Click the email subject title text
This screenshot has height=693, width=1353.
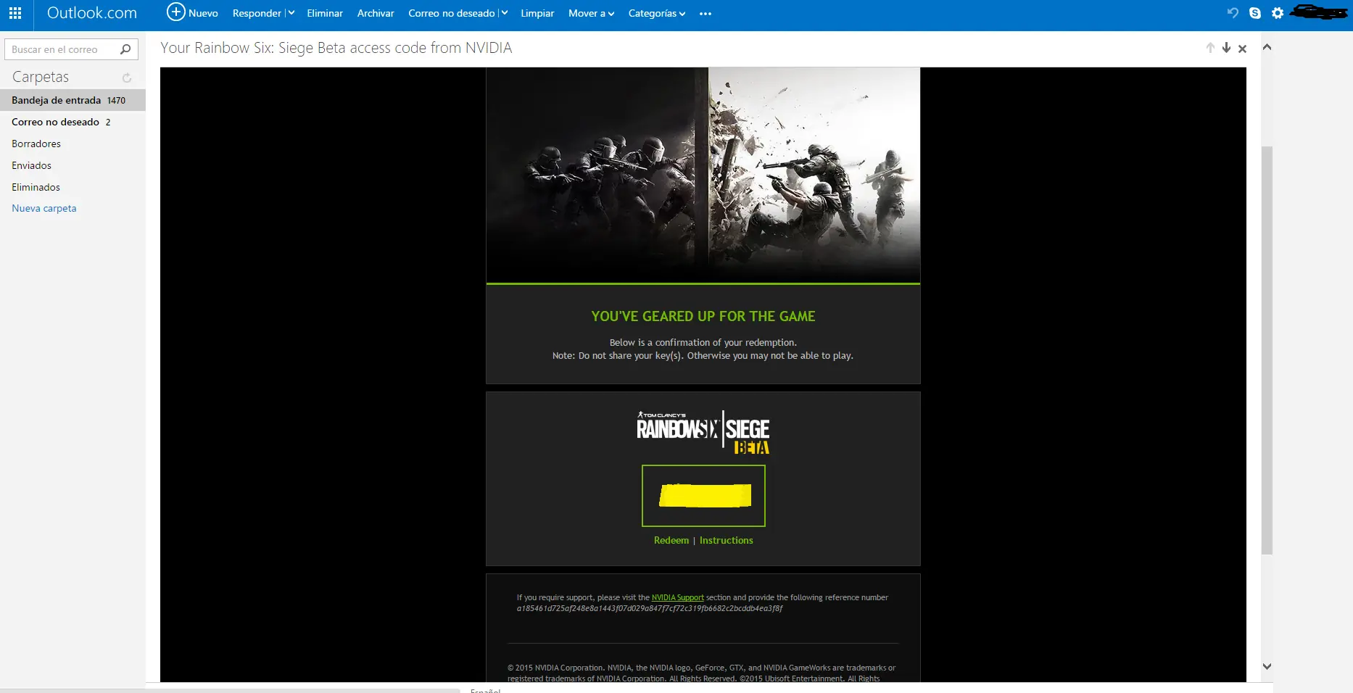point(336,48)
